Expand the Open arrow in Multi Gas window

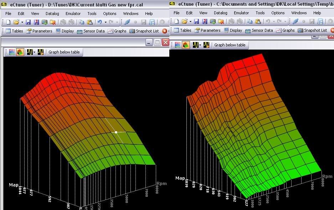[22, 22]
